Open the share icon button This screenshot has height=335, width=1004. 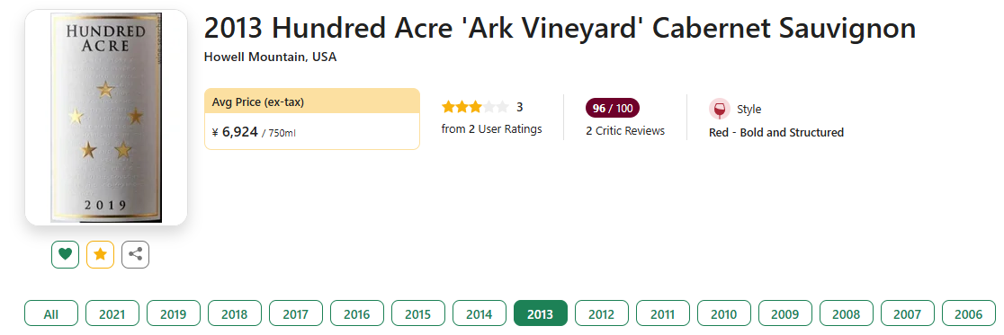(135, 254)
